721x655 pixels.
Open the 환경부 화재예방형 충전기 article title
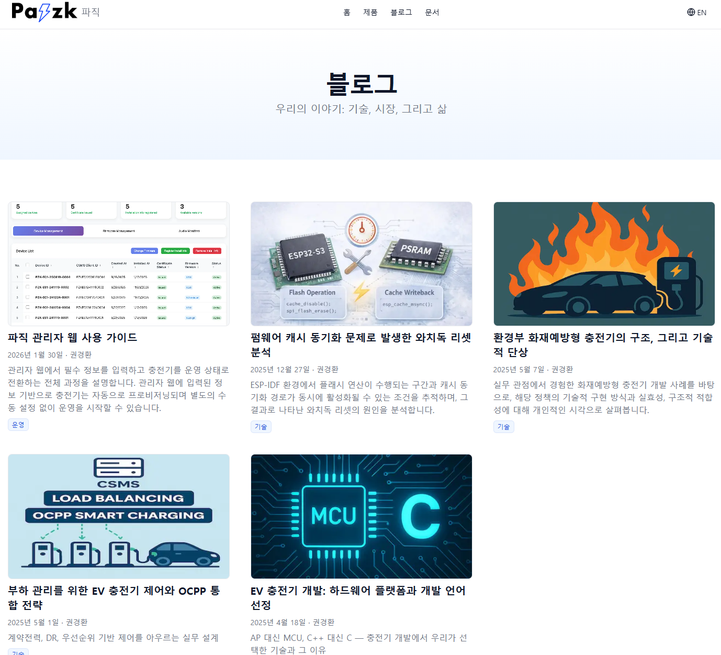[603, 345]
